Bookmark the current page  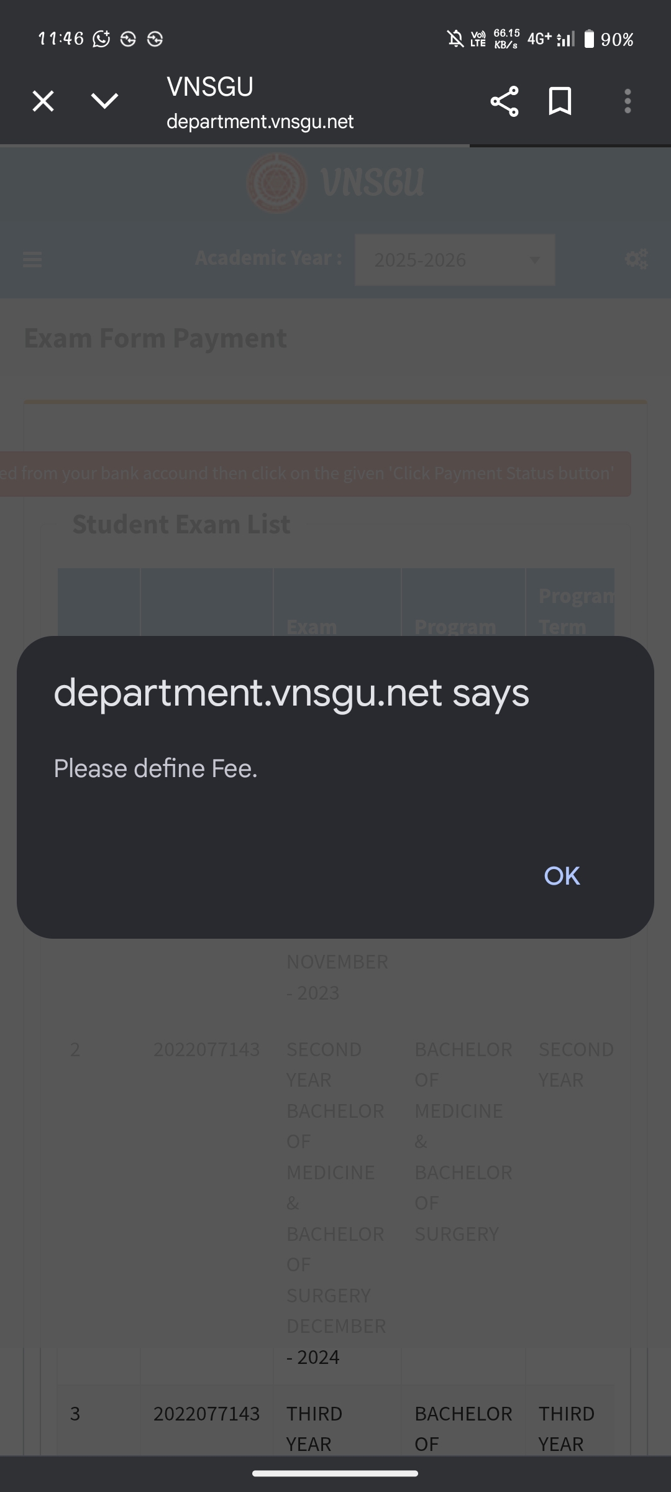(560, 101)
